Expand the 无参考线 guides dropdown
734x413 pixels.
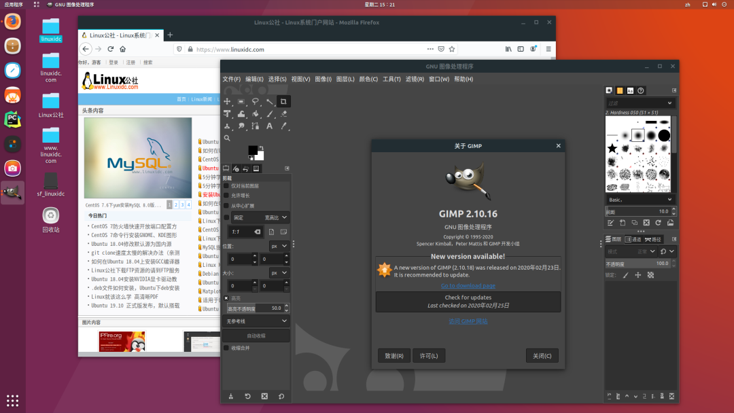(x=256, y=321)
